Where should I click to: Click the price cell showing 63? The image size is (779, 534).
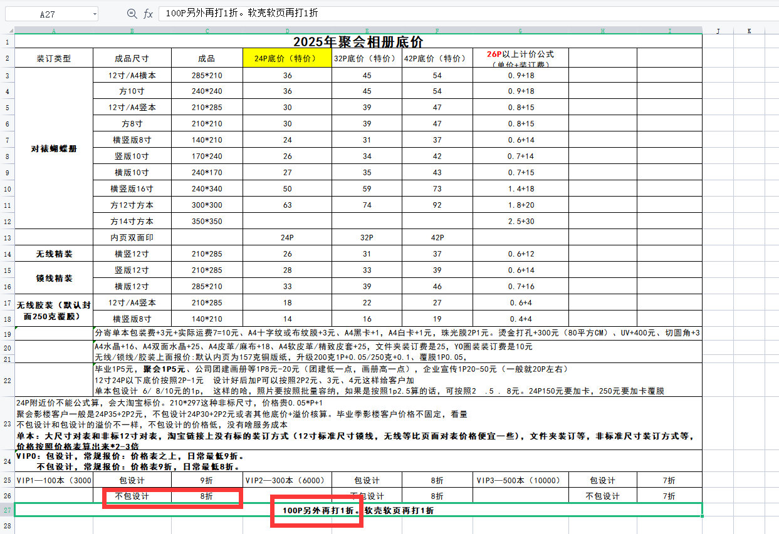287,205
